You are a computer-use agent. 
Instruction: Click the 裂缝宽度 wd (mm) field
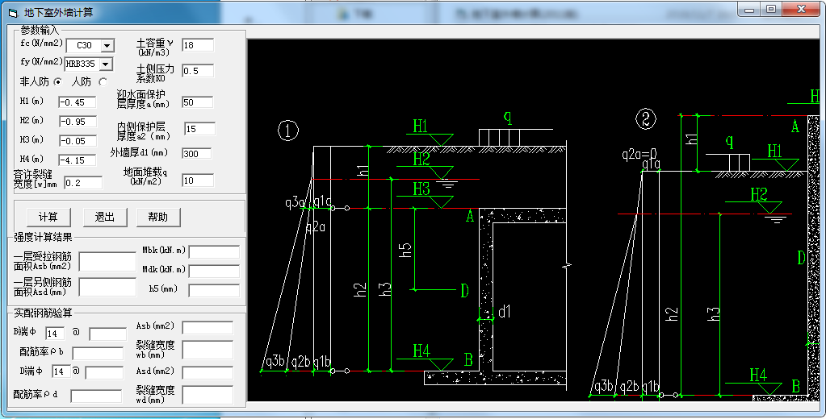click(x=208, y=395)
